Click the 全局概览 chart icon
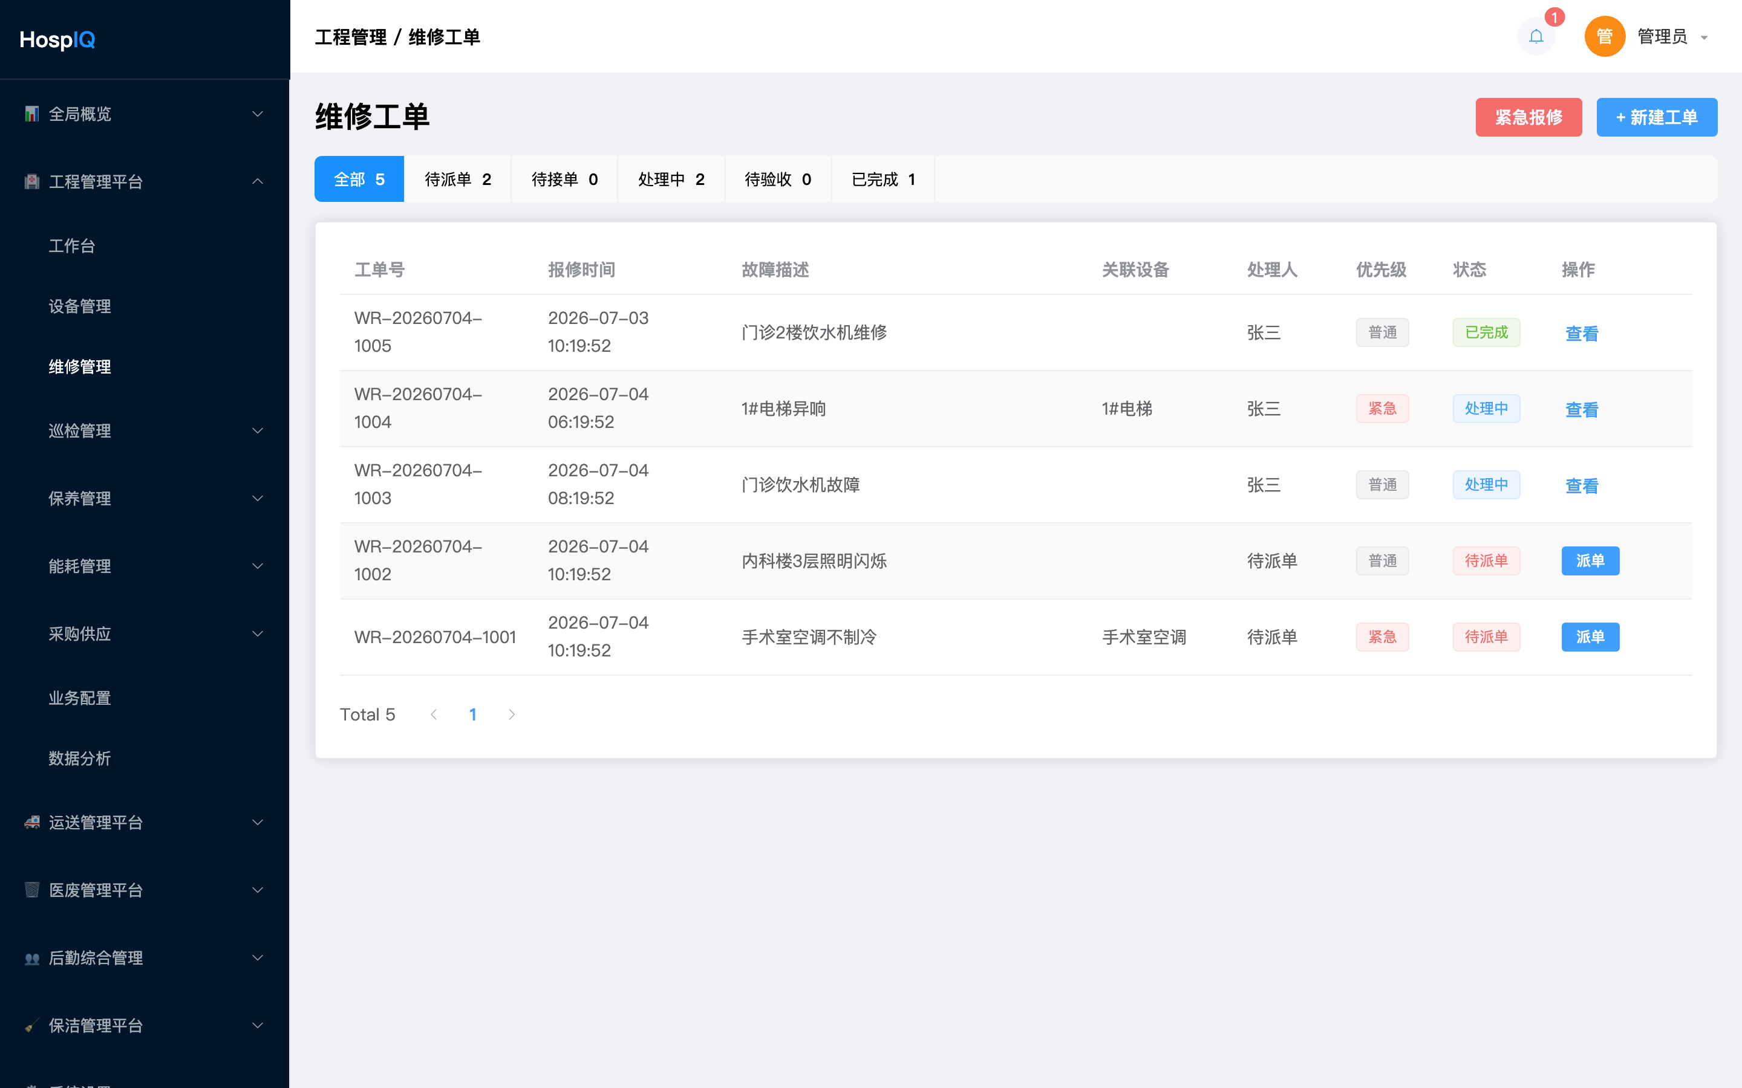Screen dimensions: 1742x1088 click(31, 114)
